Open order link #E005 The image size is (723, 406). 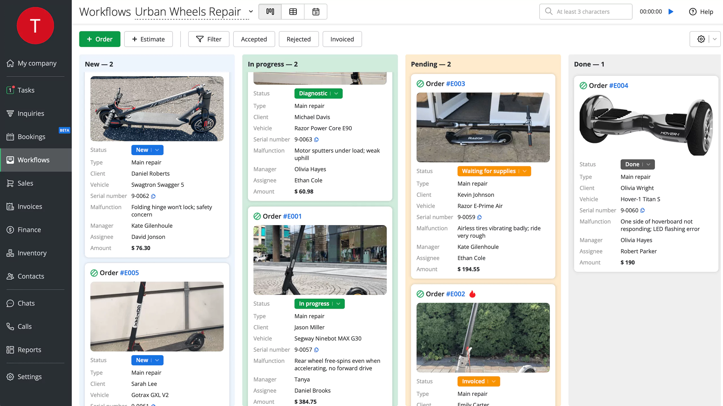tap(129, 273)
